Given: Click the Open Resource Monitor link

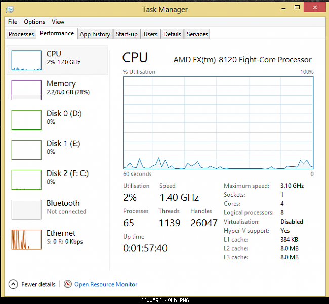Looking at the screenshot, I should [106, 284].
